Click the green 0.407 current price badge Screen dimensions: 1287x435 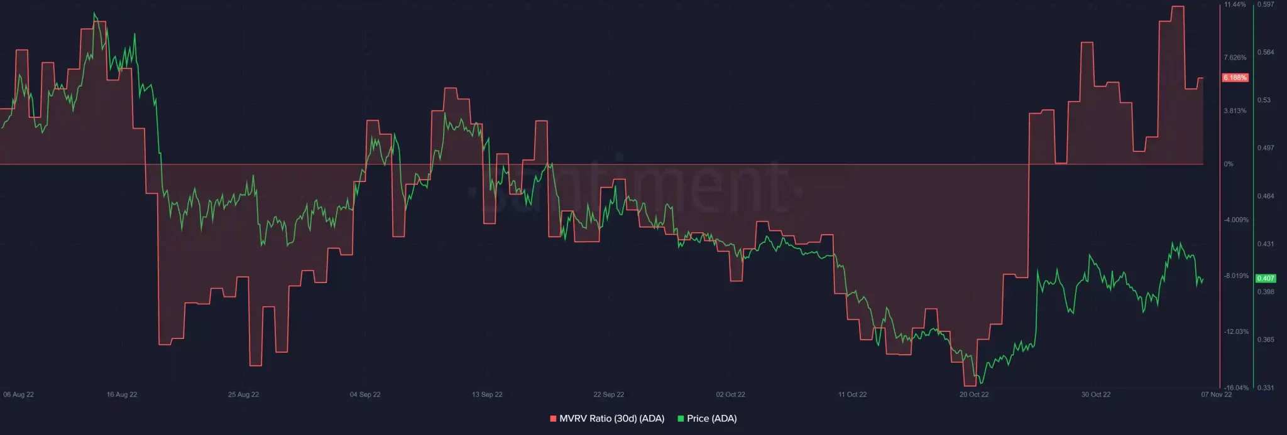point(1265,278)
